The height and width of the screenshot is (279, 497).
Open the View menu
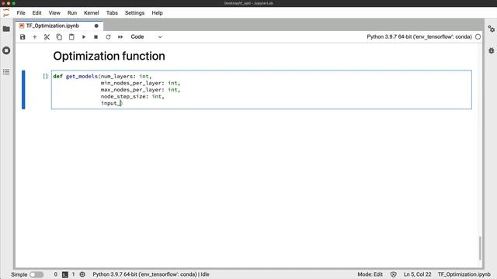[54, 13]
